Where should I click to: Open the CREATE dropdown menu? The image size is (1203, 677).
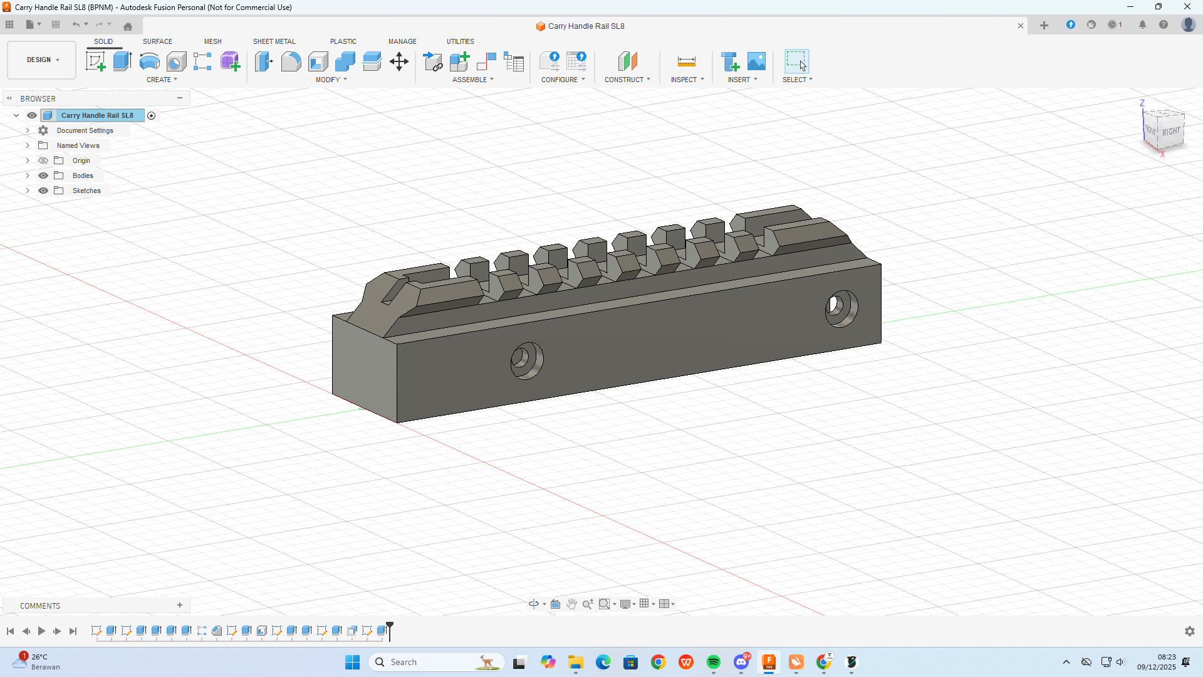click(x=162, y=80)
